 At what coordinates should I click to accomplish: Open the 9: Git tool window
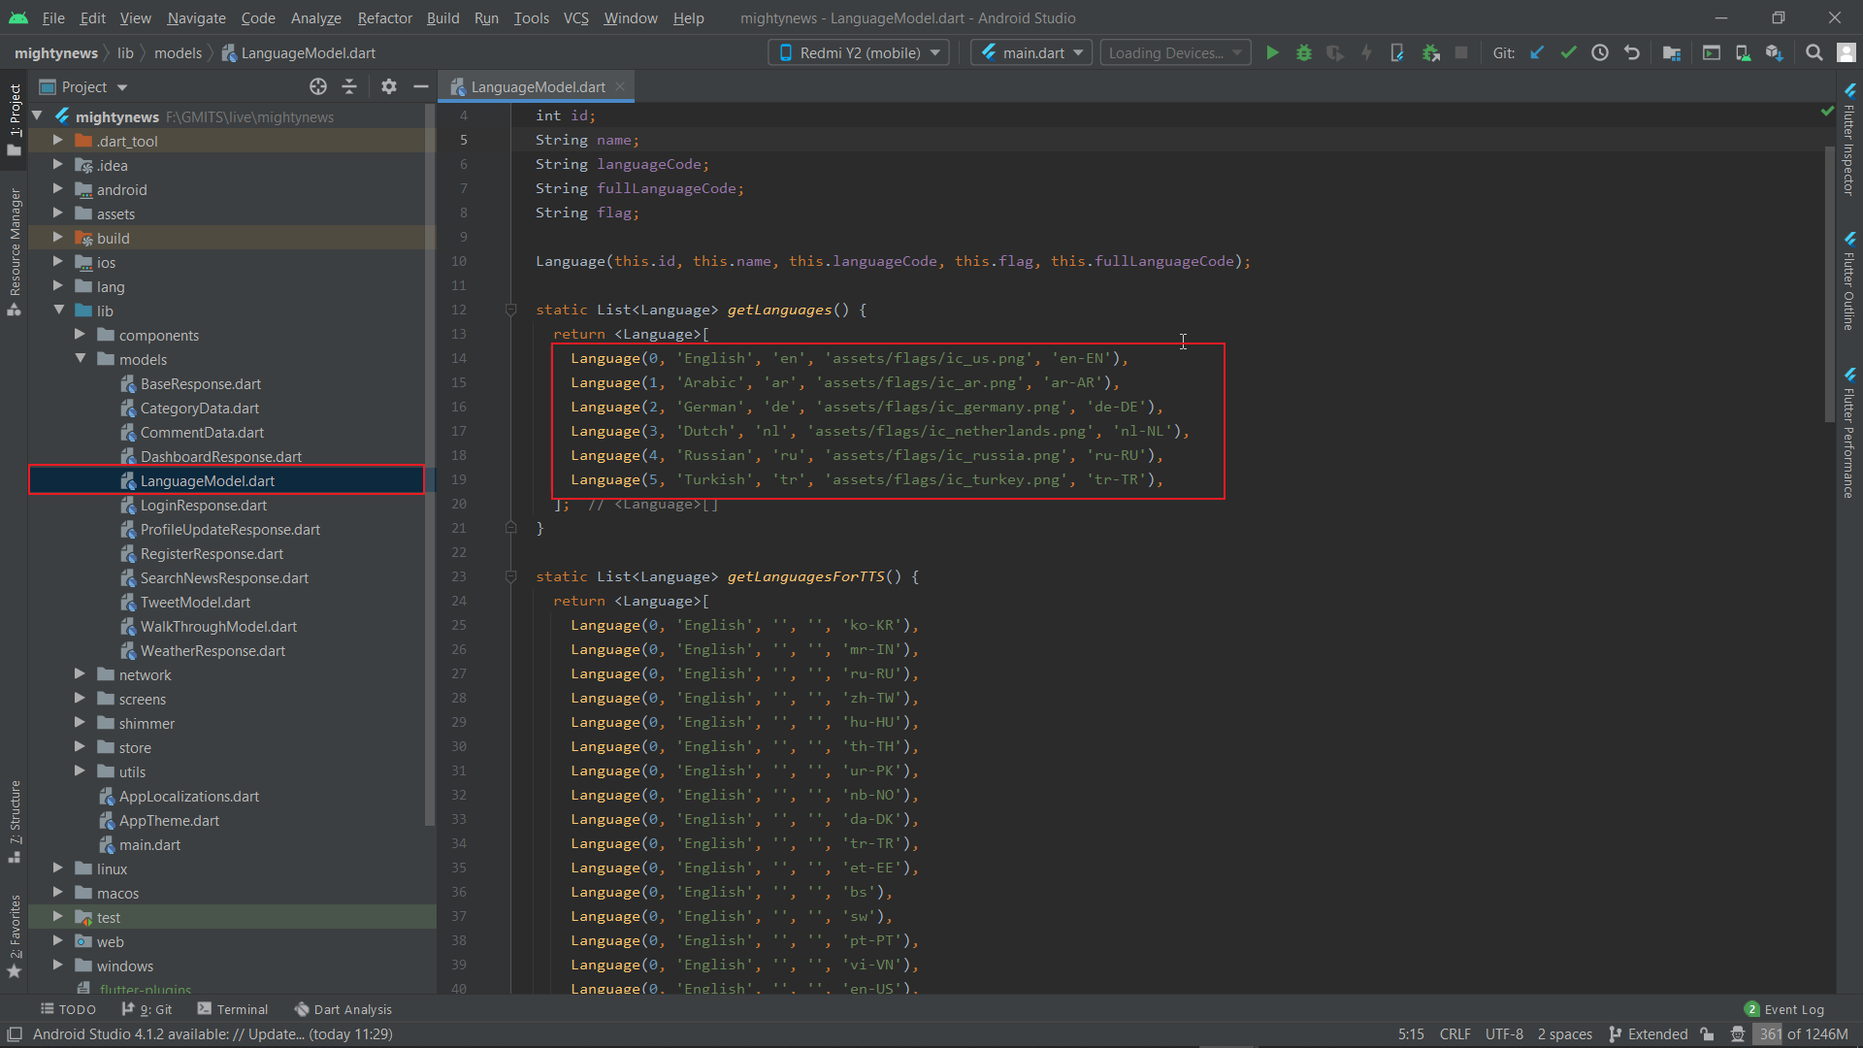147,1009
